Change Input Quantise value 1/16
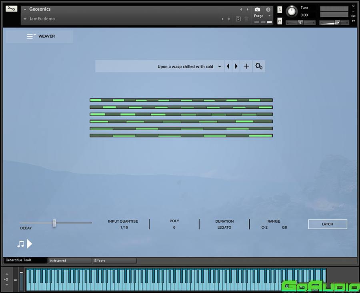 tap(124, 227)
